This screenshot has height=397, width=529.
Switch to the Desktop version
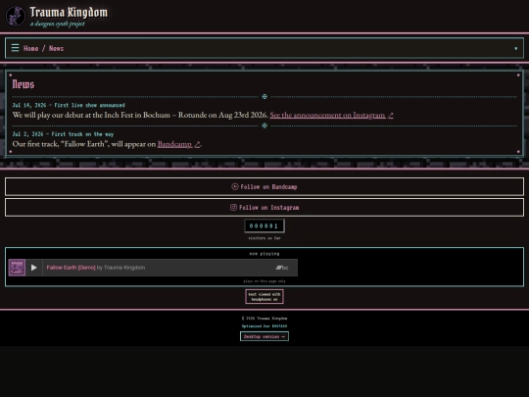(x=264, y=336)
